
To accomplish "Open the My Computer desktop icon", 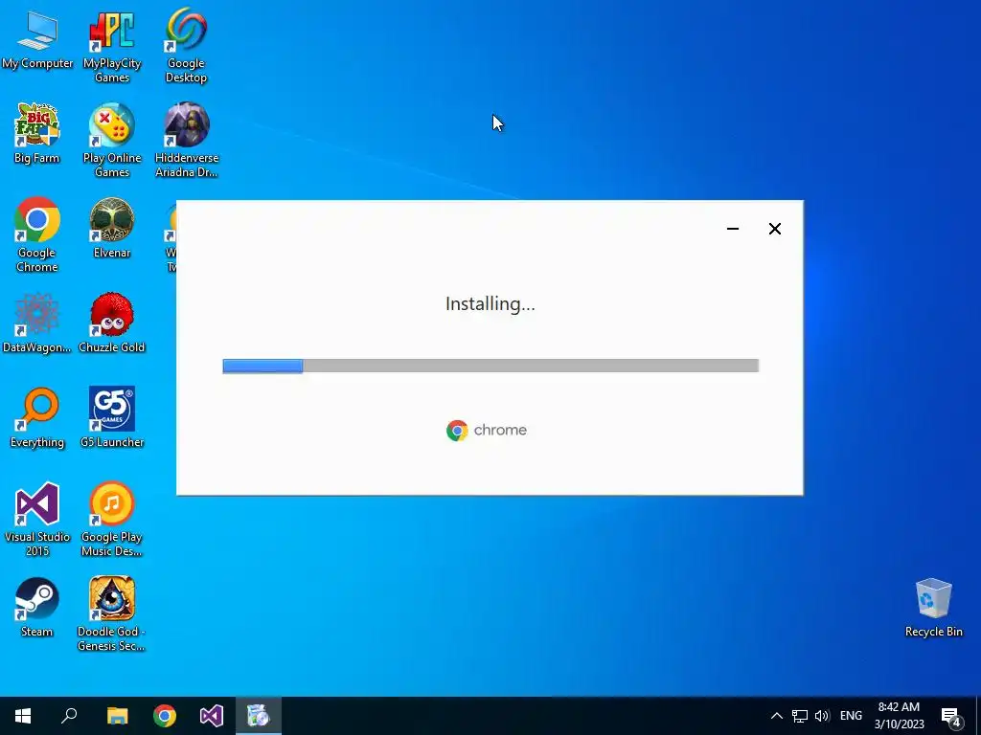I will pos(37,39).
